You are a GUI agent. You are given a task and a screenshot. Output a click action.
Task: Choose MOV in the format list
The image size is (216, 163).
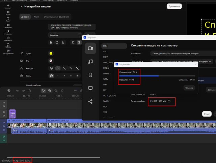coord(105,57)
